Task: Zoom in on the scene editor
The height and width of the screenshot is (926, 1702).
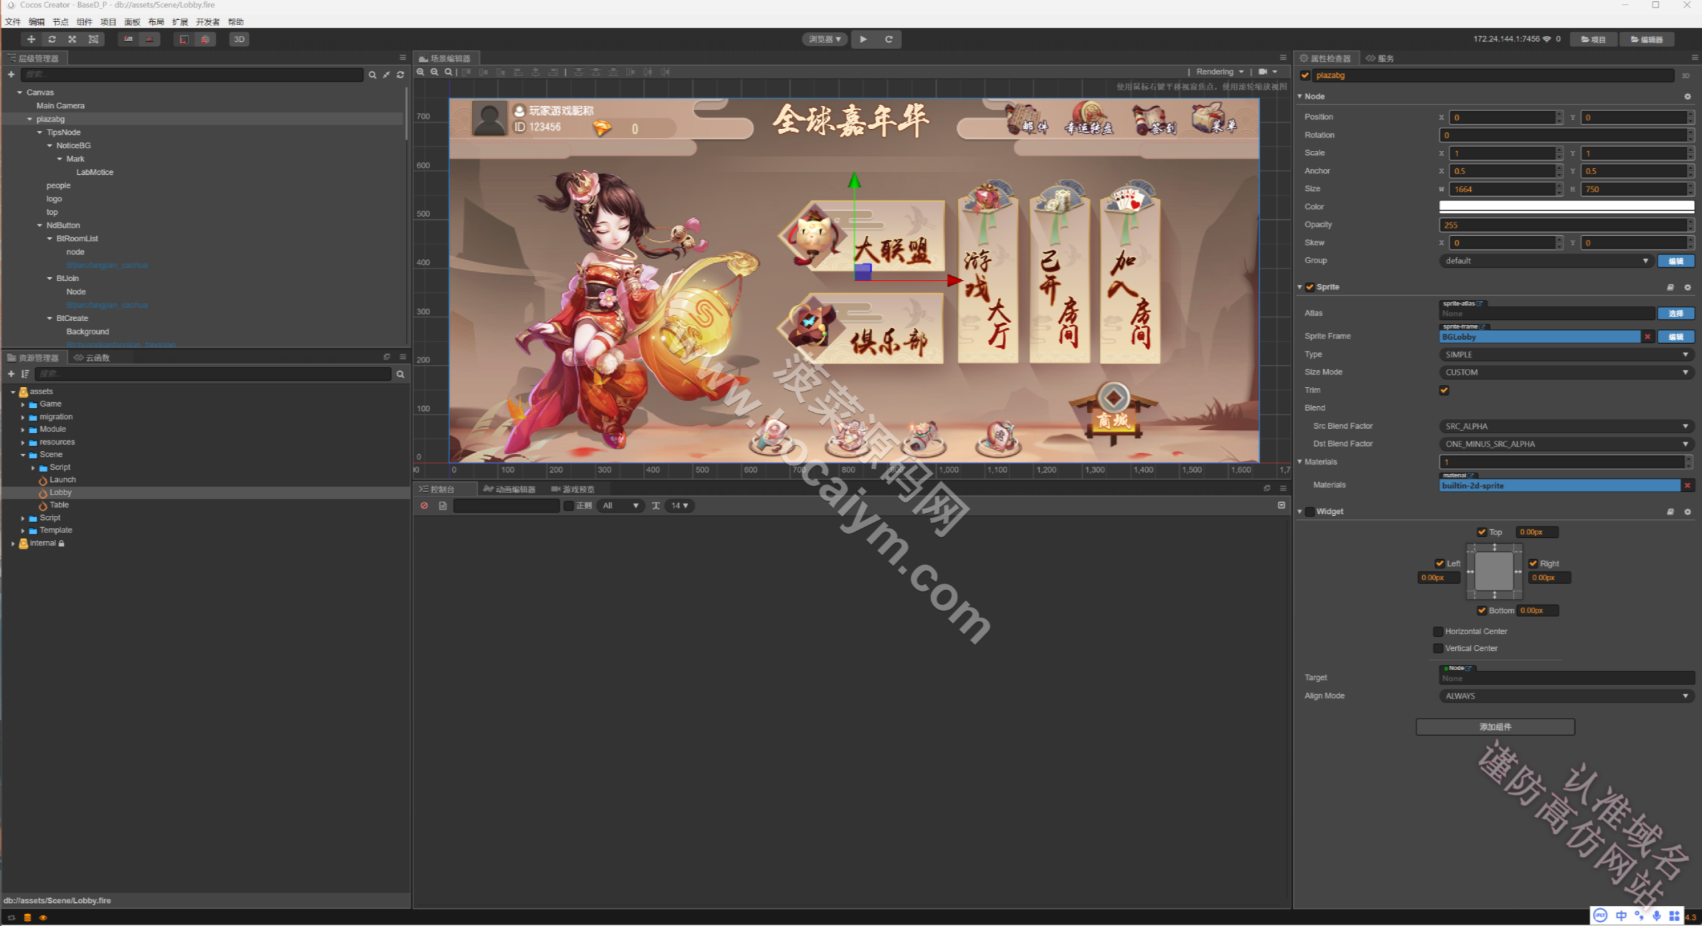Action: coord(420,72)
